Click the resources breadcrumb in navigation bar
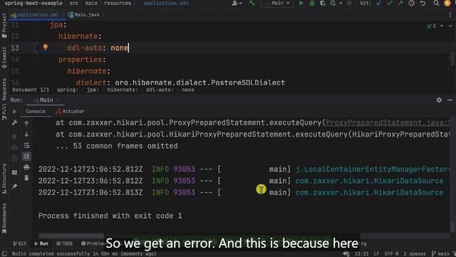Image resolution: width=456 pixels, height=257 pixels. pos(118,3)
